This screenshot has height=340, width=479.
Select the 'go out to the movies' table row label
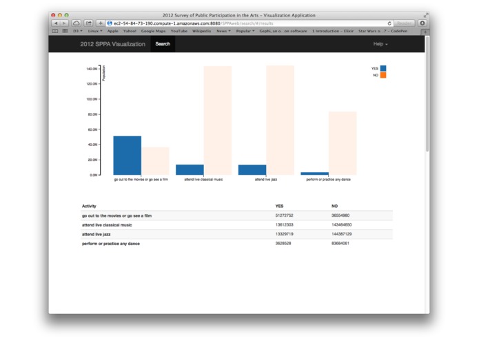(116, 215)
